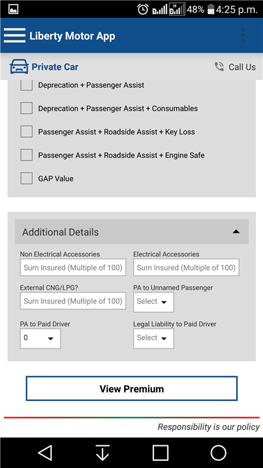Click the View Premium button
Screen dimensions: 263x468
pyautogui.click(x=131, y=388)
